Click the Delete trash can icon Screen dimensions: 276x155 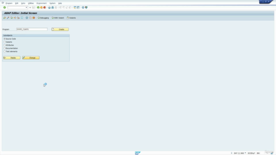(27, 18)
